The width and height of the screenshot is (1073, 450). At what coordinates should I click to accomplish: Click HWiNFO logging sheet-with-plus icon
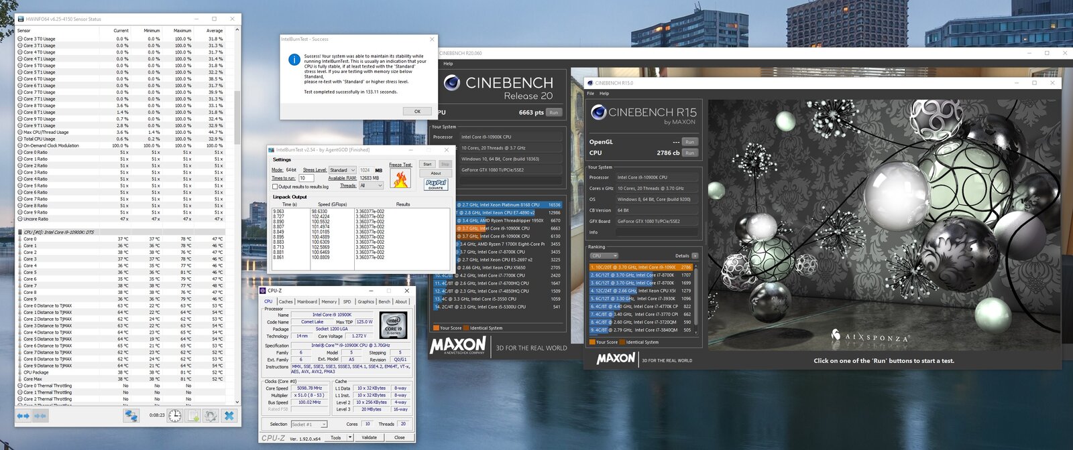(x=192, y=416)
